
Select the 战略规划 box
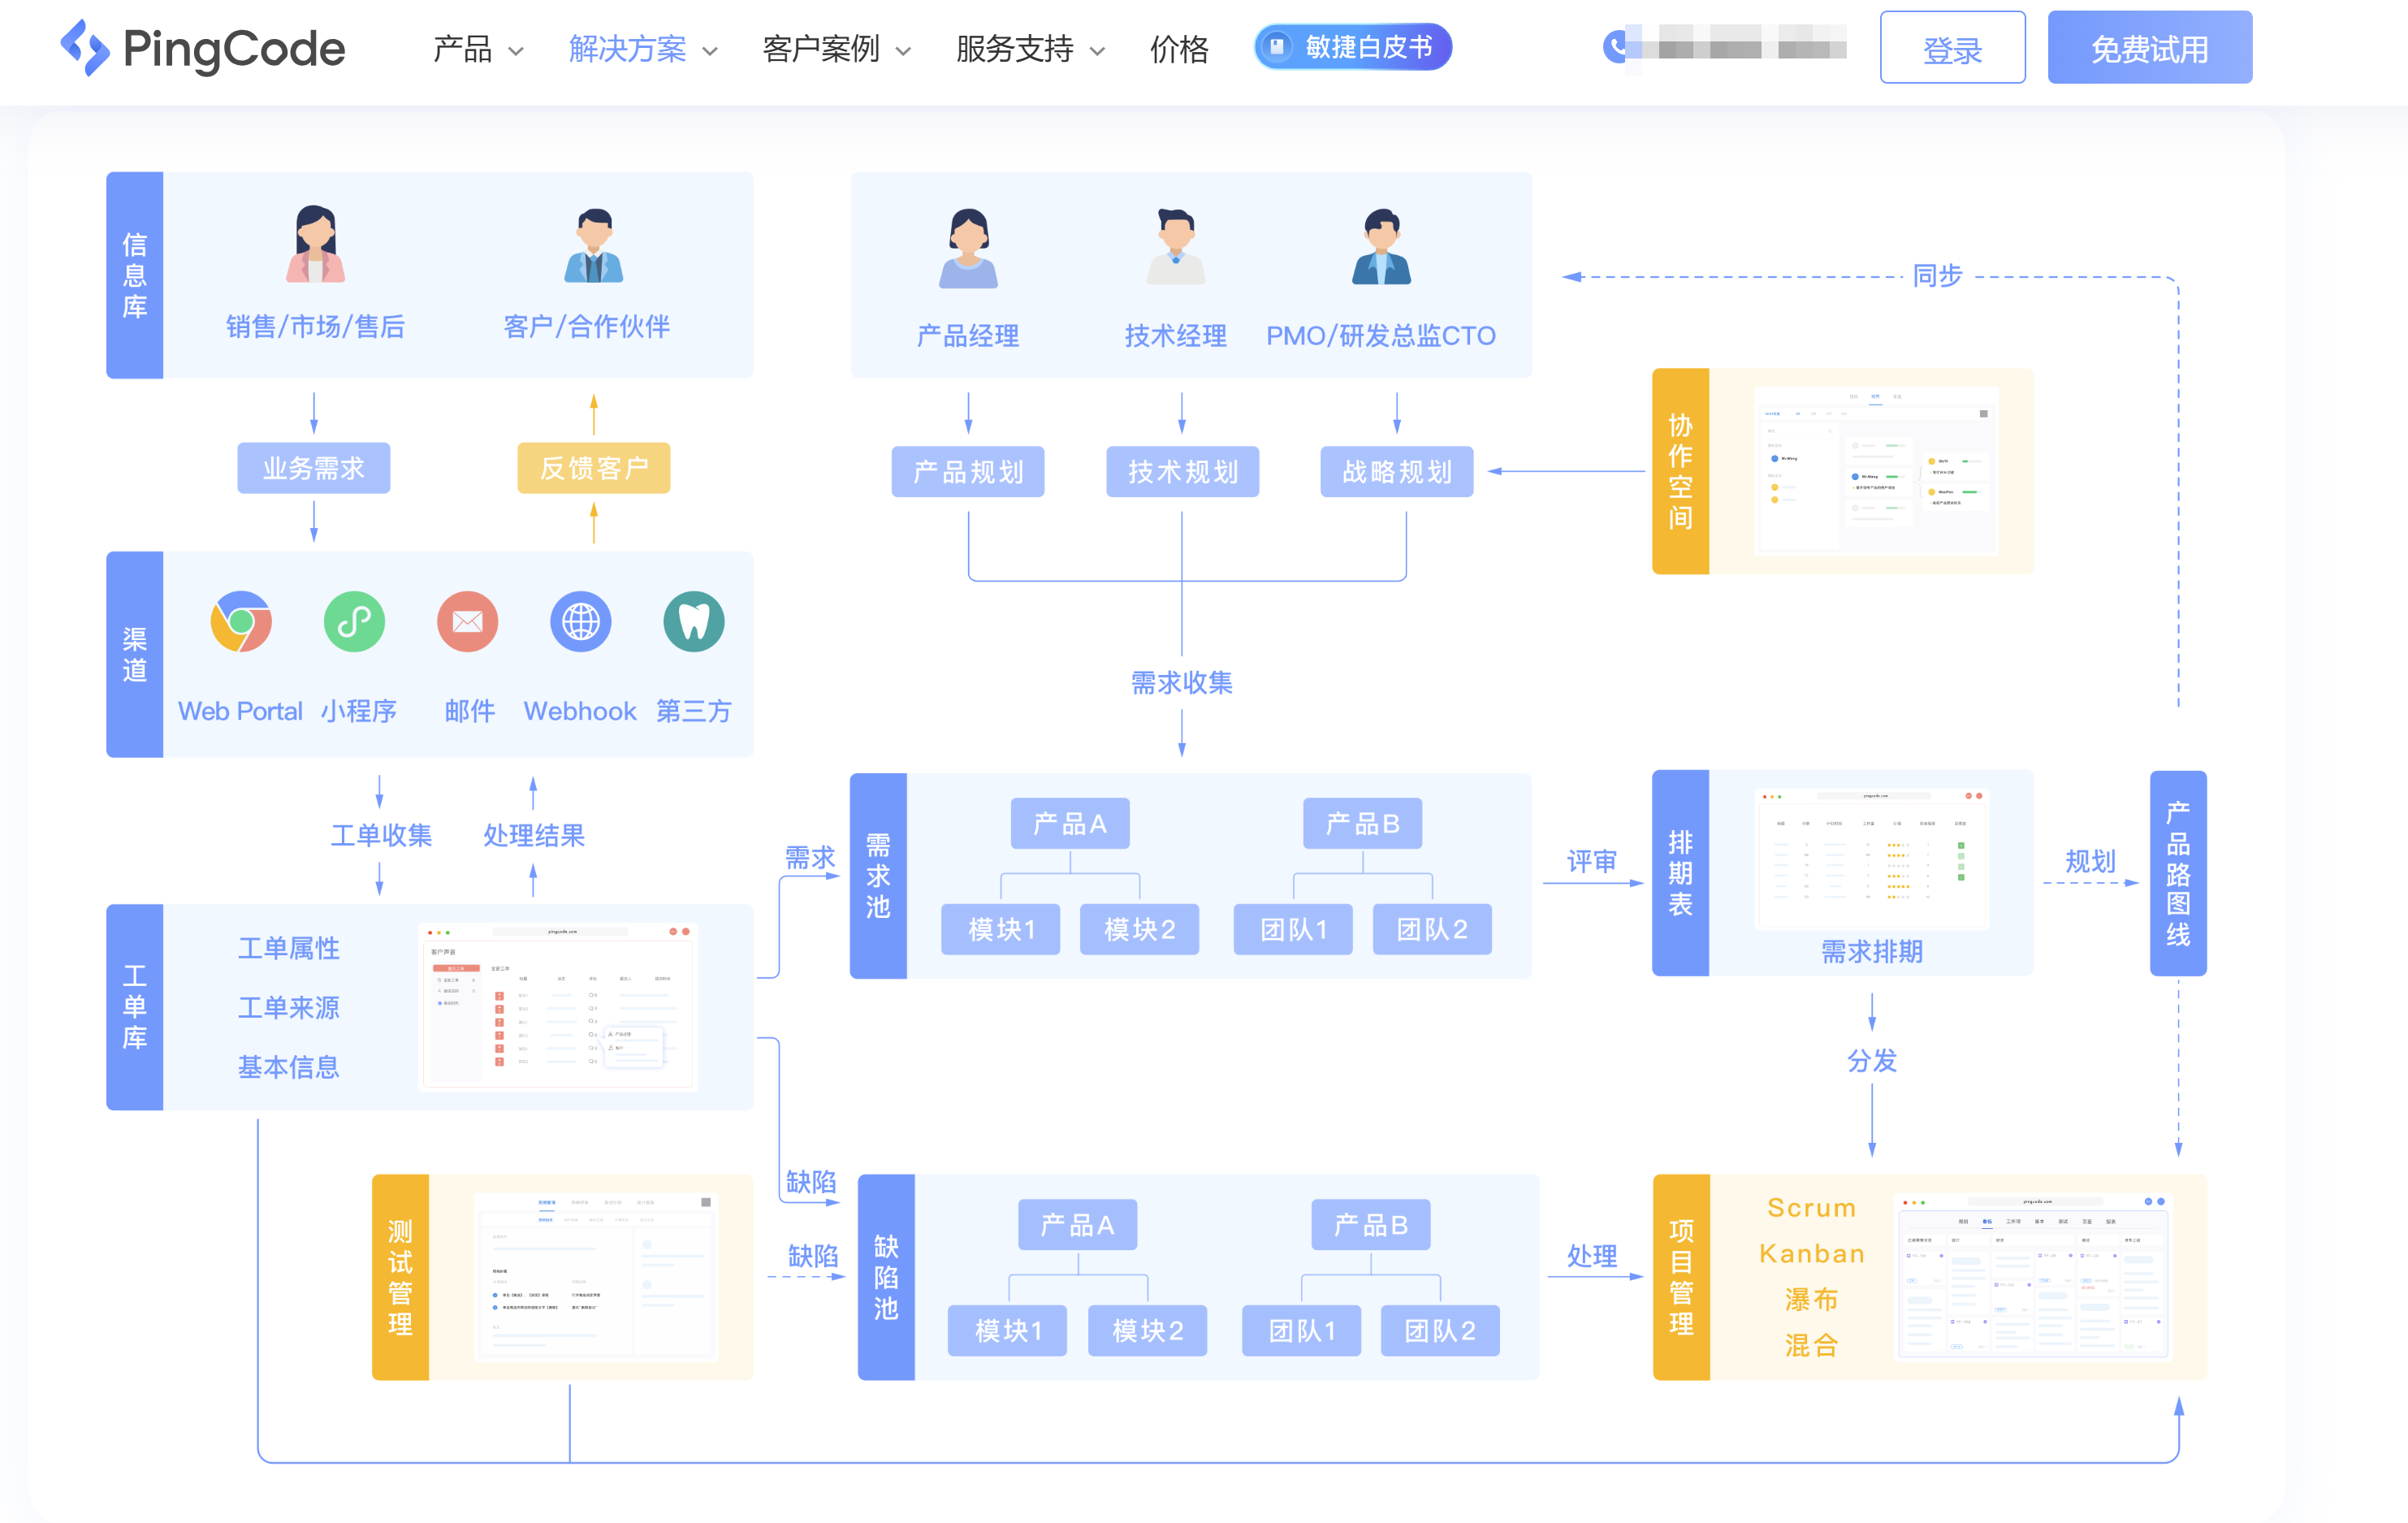click(x=1397, y=472)
